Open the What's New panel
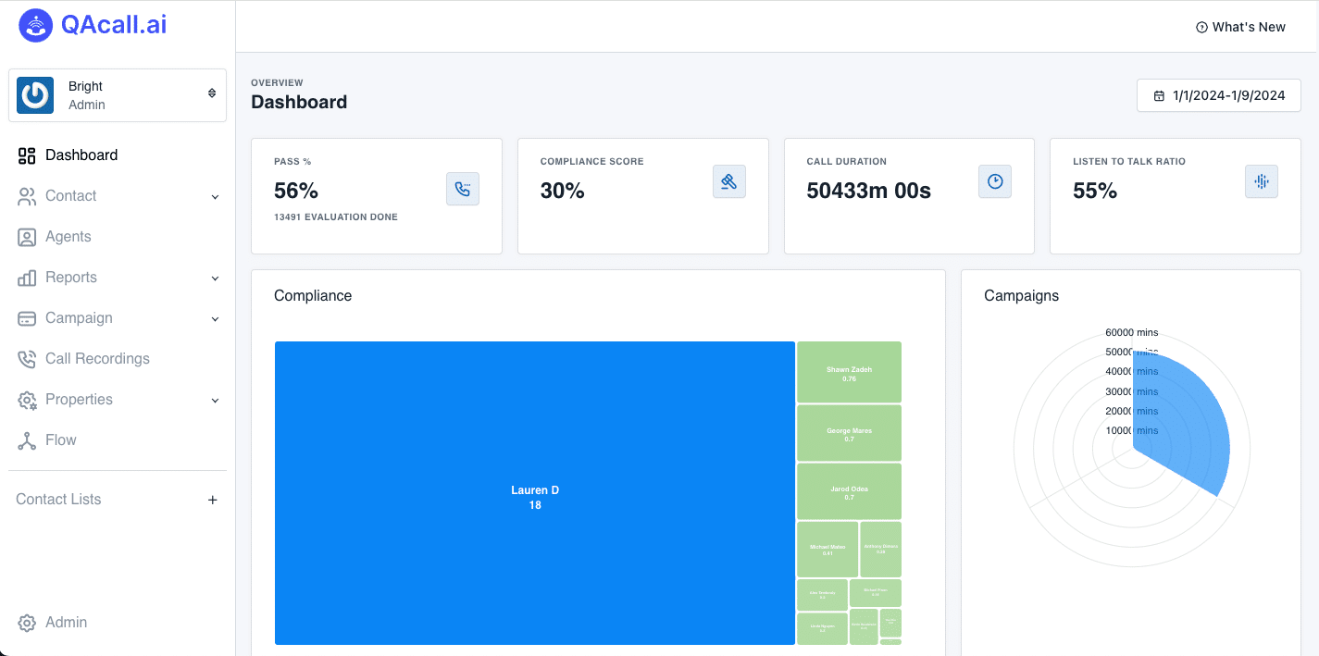This screenshot has width=1319, height=656. pos(1240,26)
